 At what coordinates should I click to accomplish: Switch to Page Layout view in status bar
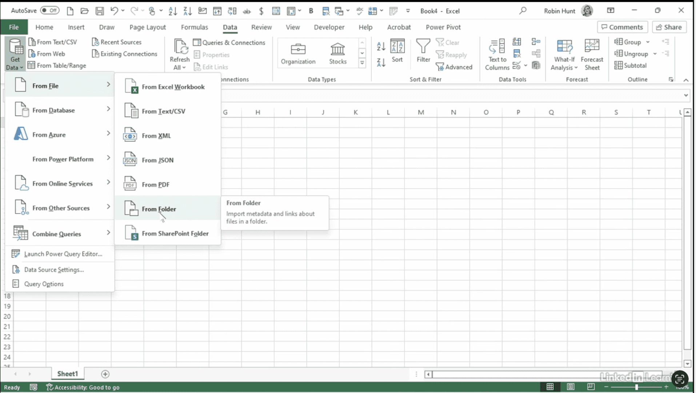click(x=571, y=387)
